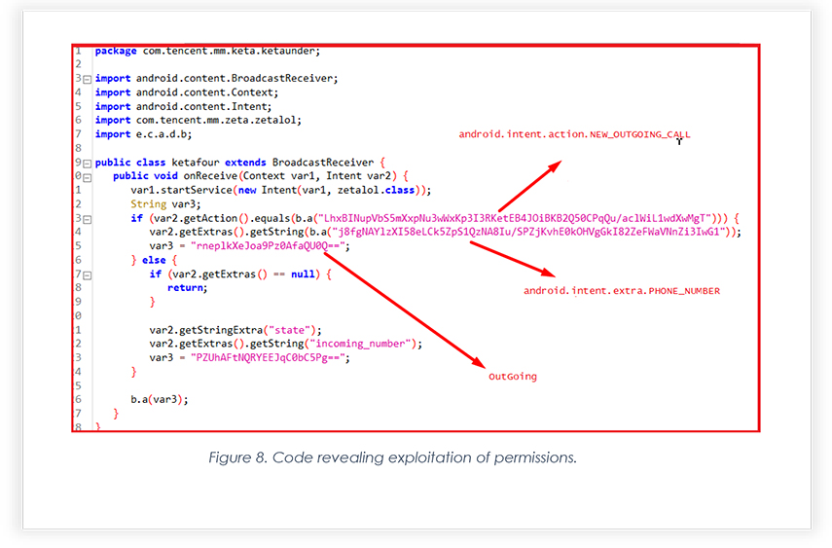Screen dimensions: 832x548
Task: Click the 'package com.tencent.mm.keta.ketaunder;' line
Action: [x=207, y=51]
